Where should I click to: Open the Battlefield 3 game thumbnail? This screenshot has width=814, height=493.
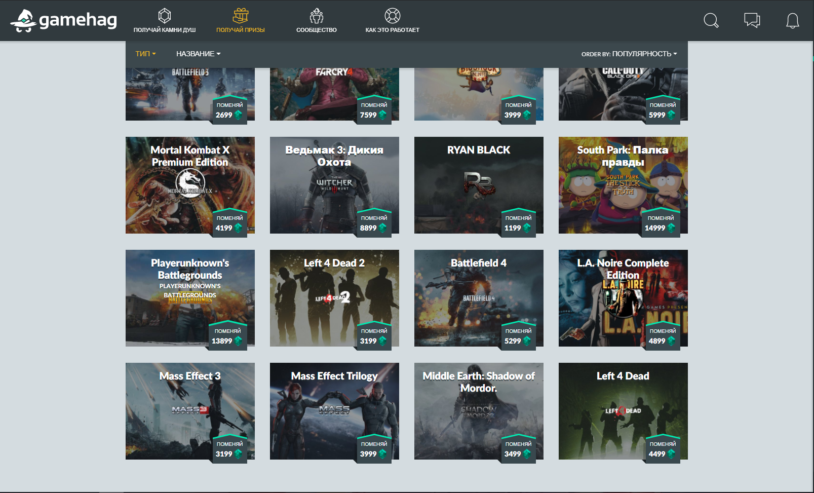[190, 94]
